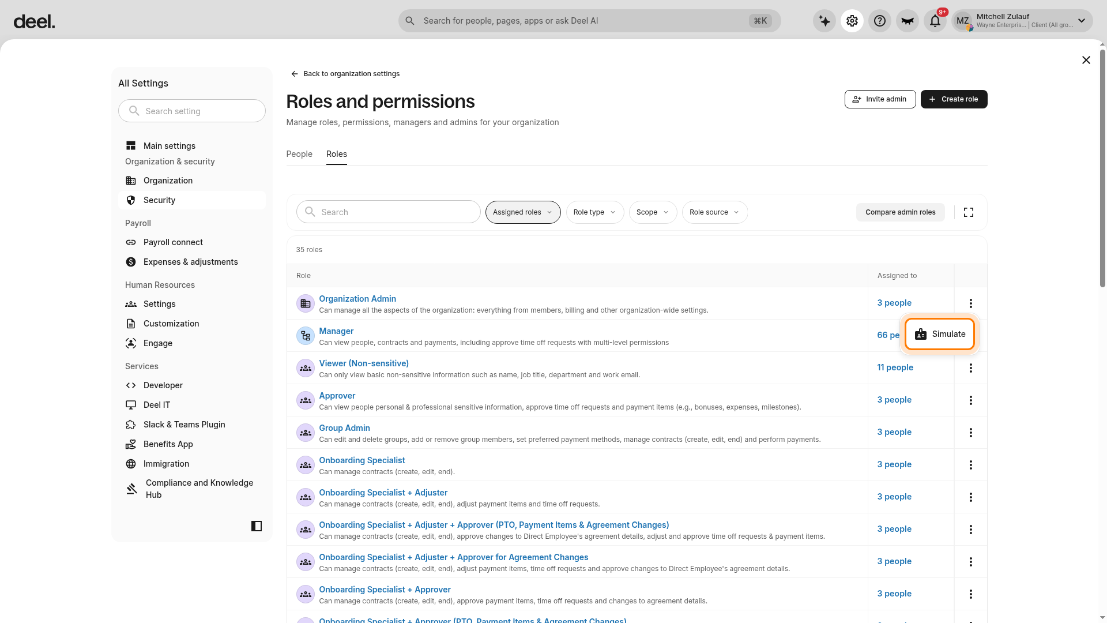This screenshot has height=623, width=1107.
Task: Open Deel IT settings
Action: (192, 405)
